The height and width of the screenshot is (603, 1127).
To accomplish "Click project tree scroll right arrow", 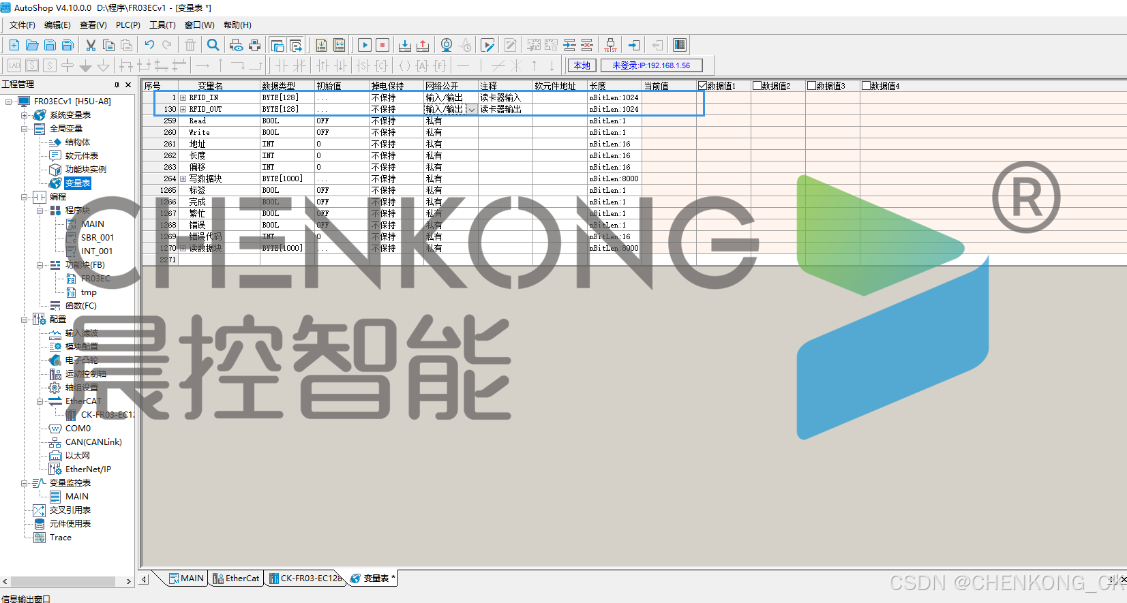I will tap(129, 582).
